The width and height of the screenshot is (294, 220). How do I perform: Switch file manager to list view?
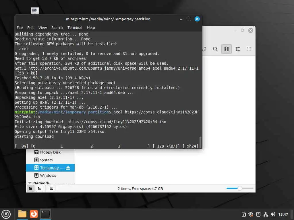pos(238,49)
